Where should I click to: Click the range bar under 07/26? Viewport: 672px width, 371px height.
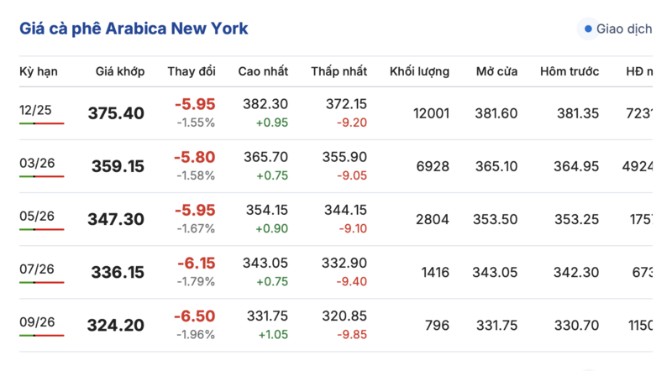(41, 282)
